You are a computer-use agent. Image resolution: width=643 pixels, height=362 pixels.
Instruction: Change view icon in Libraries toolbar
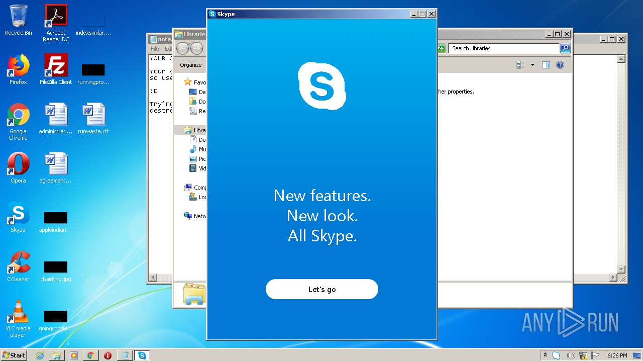pyautogui.click(x=520, y=65)
